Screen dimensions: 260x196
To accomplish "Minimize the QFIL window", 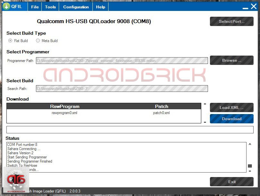I will point(244,7).
